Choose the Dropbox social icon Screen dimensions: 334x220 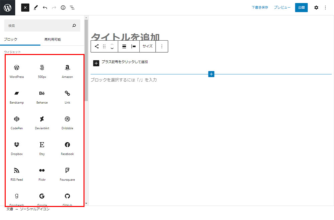click(x=17, y=148)
